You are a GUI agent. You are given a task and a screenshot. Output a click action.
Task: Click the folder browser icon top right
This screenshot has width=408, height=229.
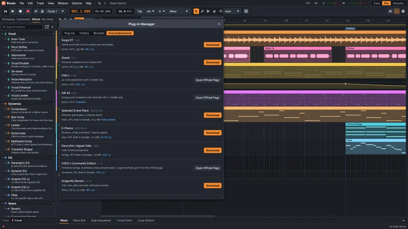tap(397, 11)
